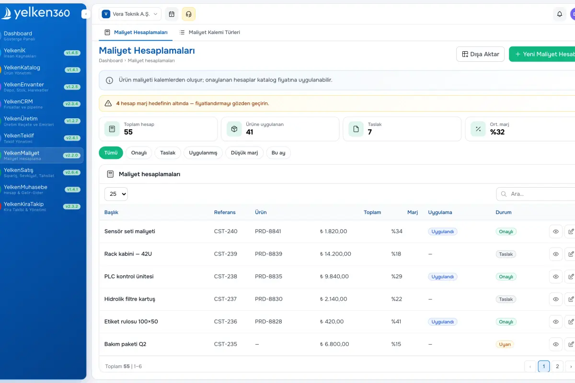The image size is (575, 383).
Task: Open Dashboard in the sidebar
Action: point(42,35)
